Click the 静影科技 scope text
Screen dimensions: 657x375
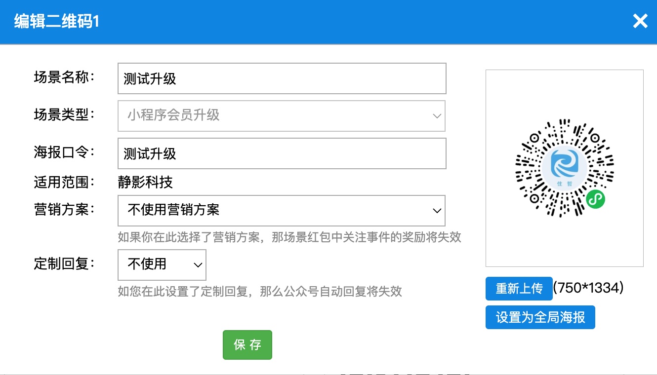[x=145, y=183]
